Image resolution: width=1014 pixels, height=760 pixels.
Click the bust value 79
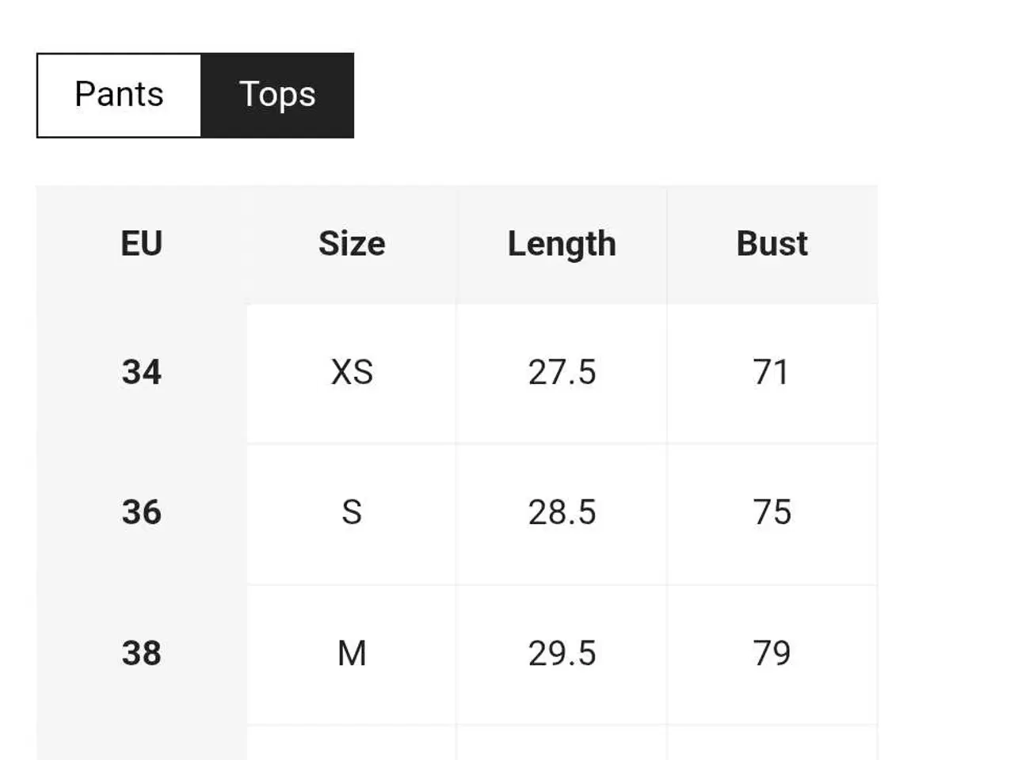(772, 654)
